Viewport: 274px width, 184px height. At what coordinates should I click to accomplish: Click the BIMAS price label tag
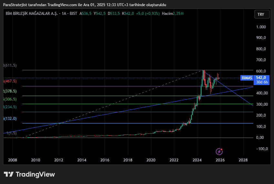(247, 78)
